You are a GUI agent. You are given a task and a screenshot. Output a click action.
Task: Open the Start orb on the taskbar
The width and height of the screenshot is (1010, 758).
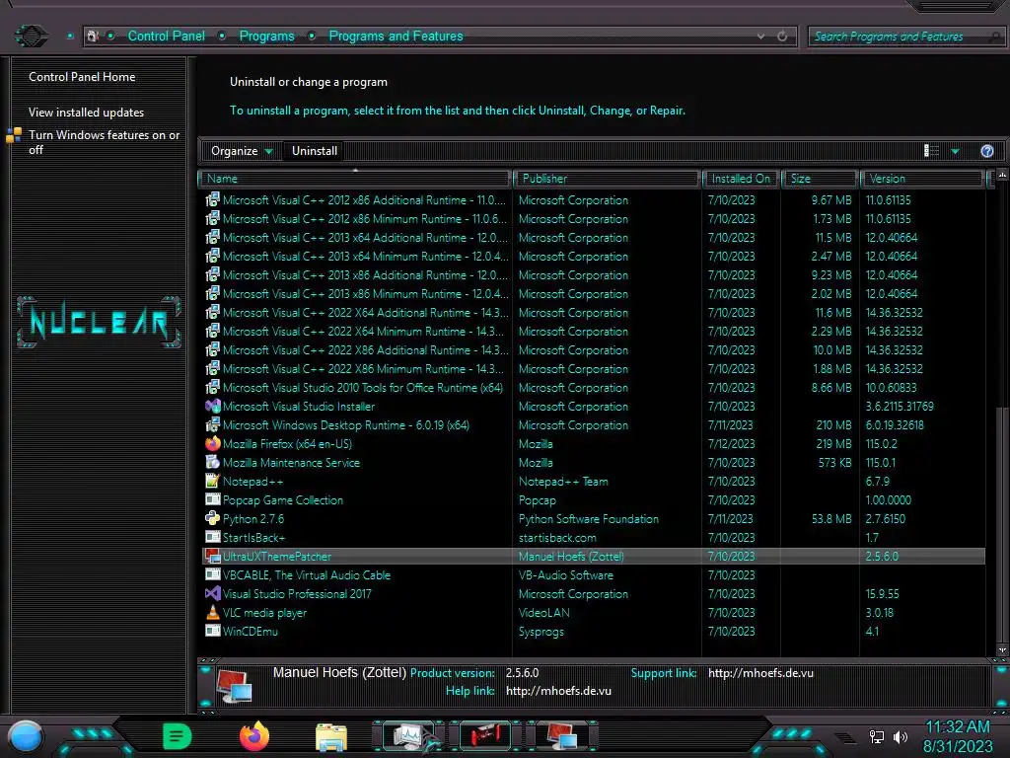click(26, 736)
